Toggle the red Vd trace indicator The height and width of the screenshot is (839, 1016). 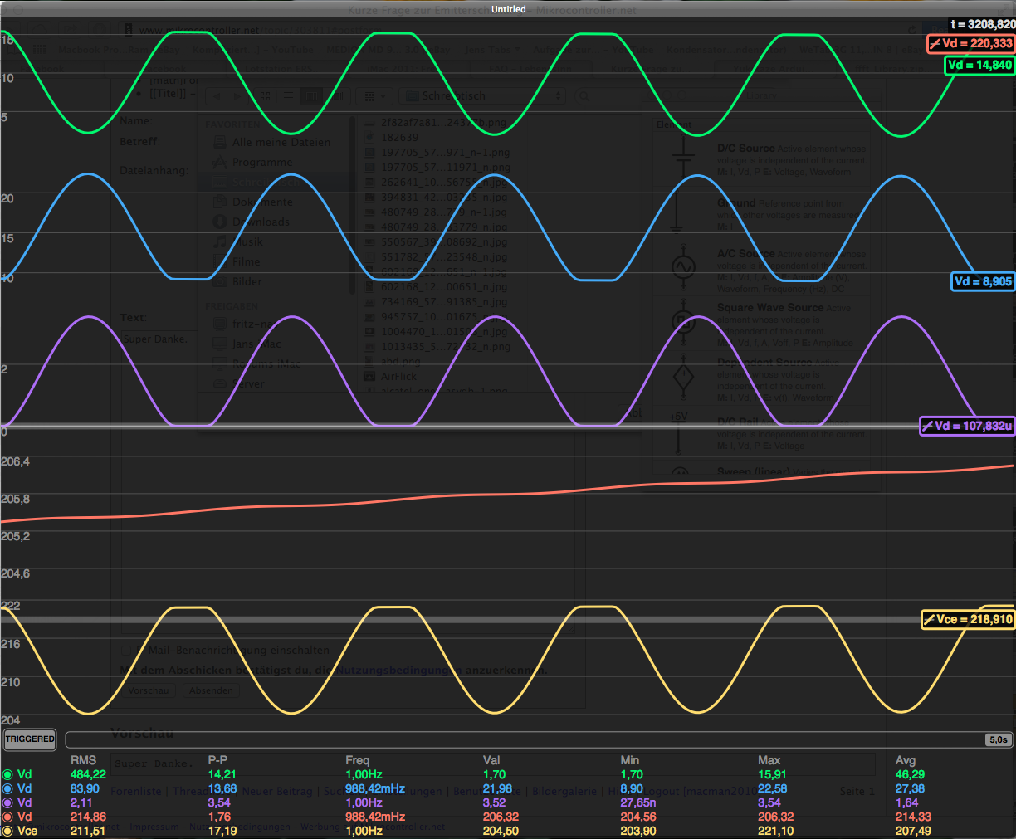[x=8, y=817]
